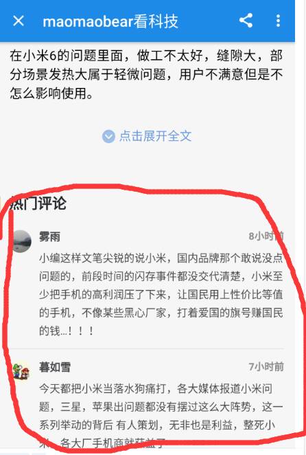Click comment line starting 今天都把小米当落水狗痛打
This screenshot has height=455, width=306.
[156, 388]
